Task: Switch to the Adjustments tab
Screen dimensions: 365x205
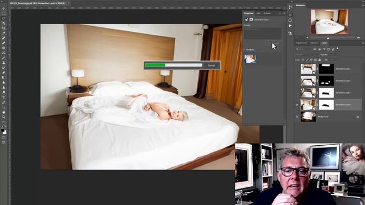Action: click(x=302, y=43)
